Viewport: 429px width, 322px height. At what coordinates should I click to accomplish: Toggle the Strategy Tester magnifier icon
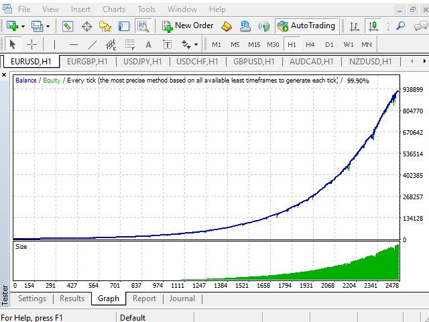pos(143,26)
